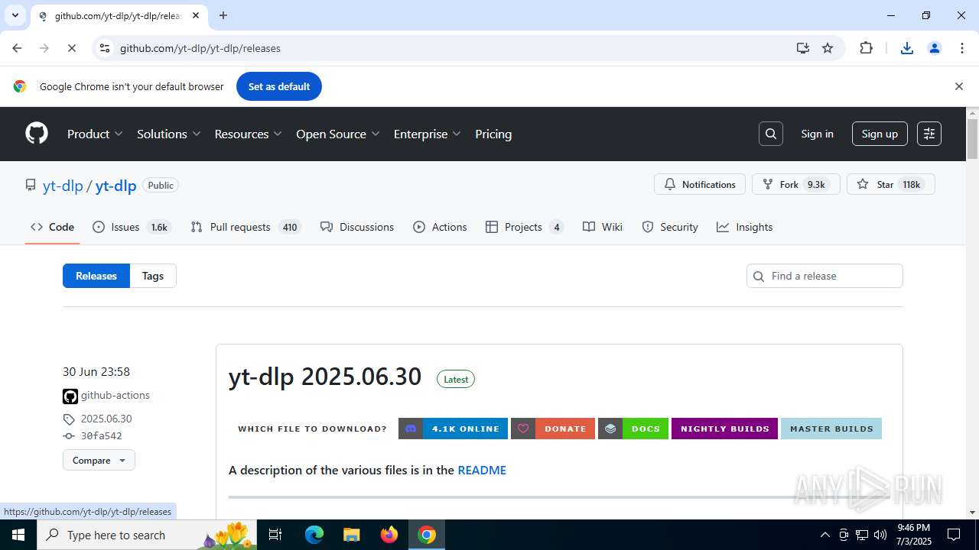Click the MASTER BUILDS badge
This screenshot has height=550, width=979.
831,429
